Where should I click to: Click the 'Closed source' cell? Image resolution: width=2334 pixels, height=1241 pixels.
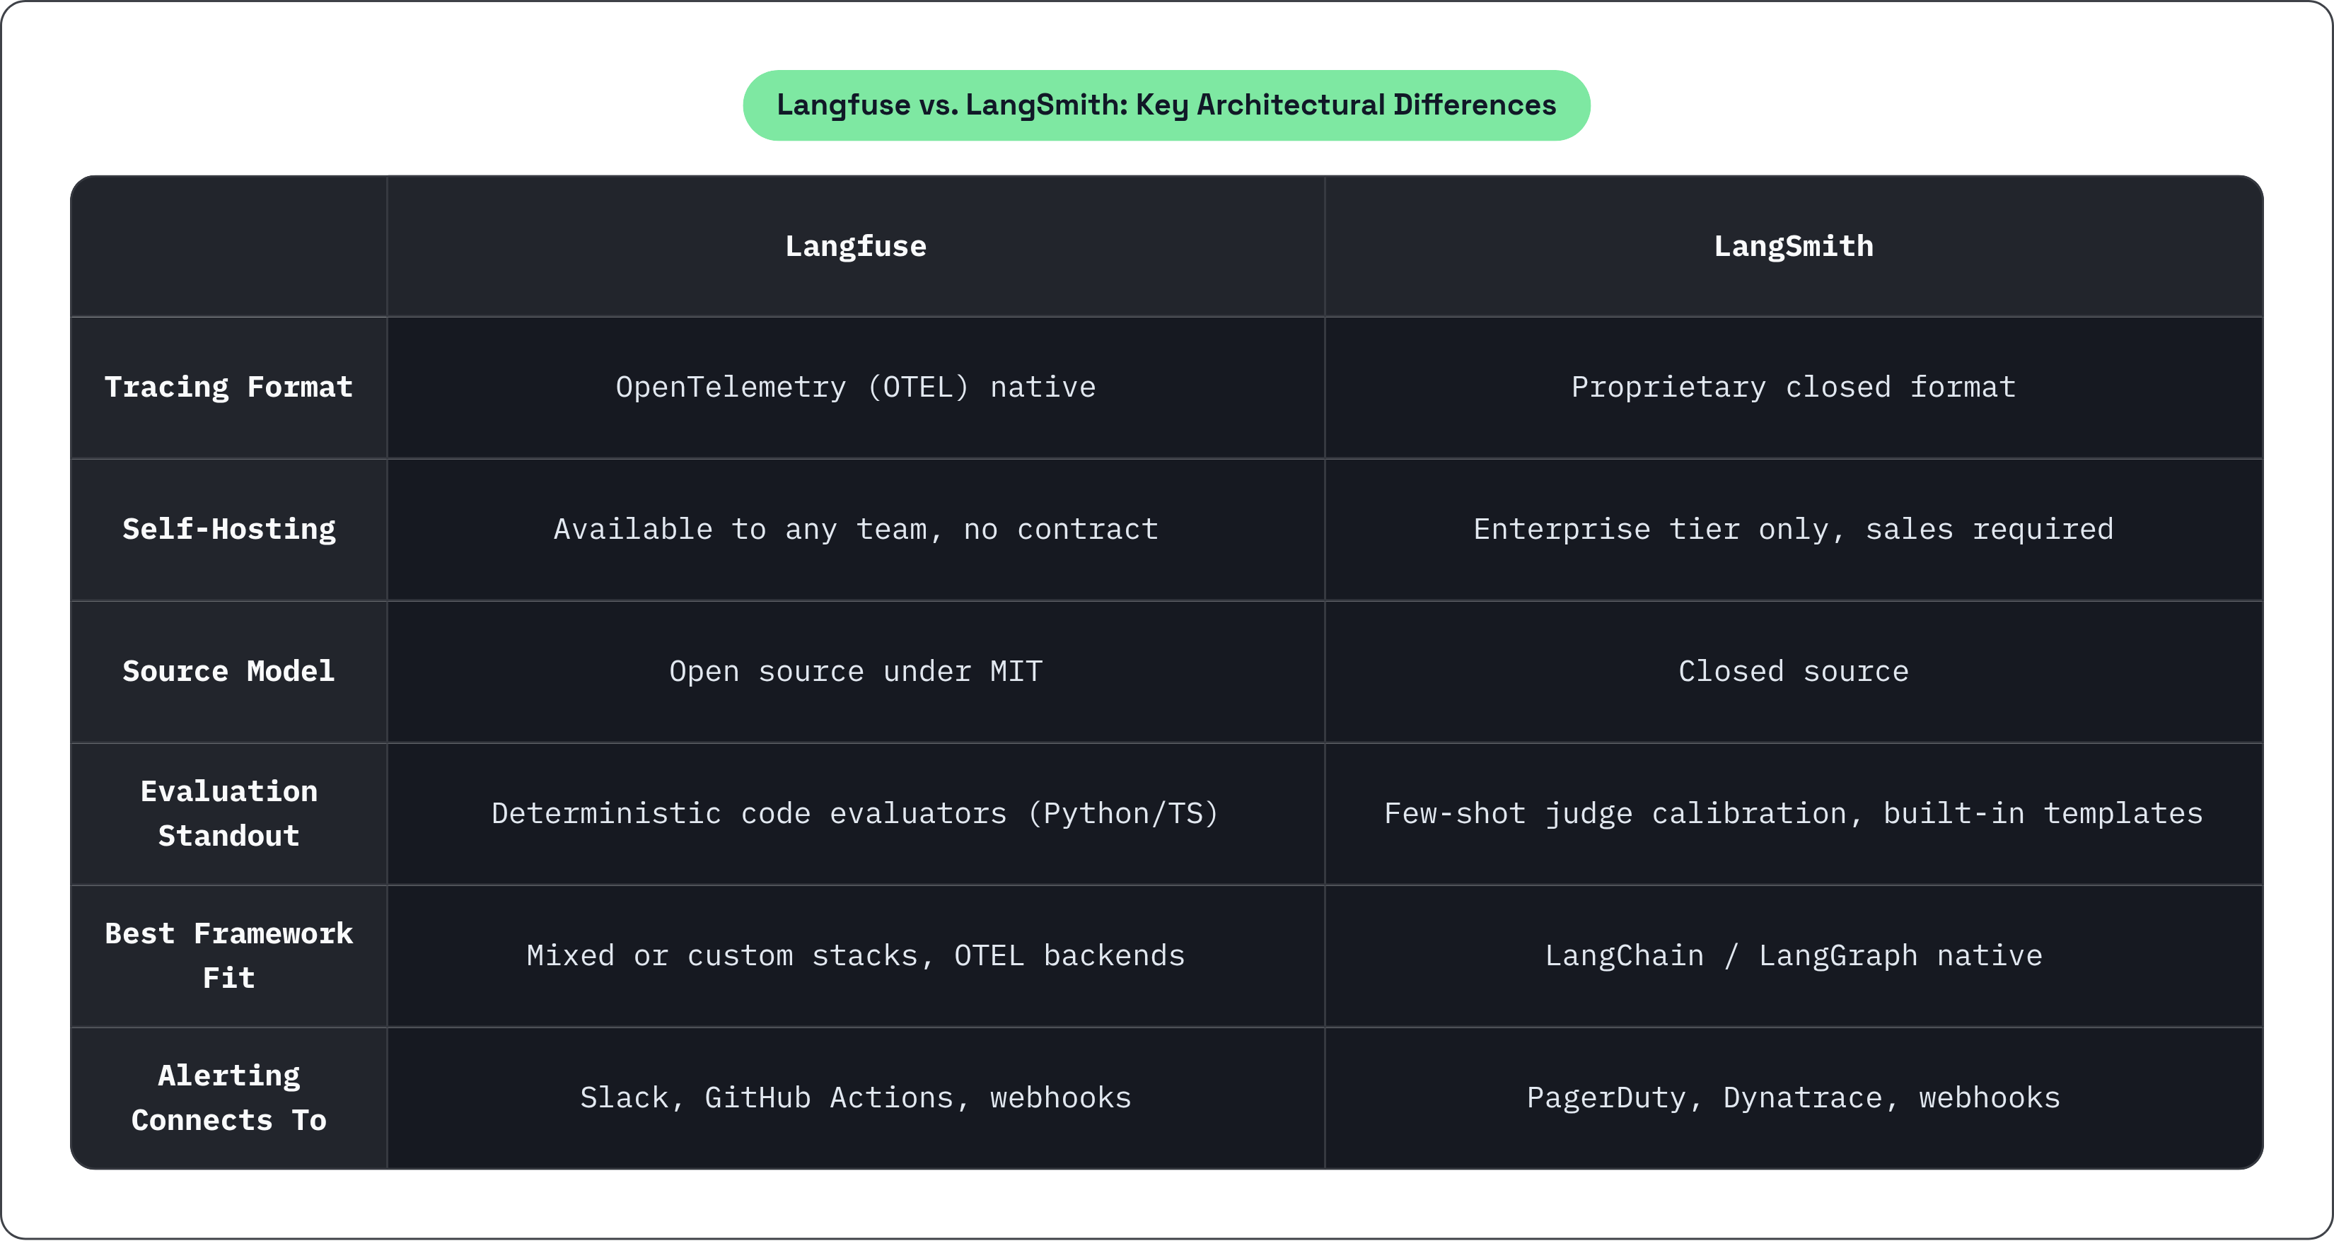(x=1793, y=672)
